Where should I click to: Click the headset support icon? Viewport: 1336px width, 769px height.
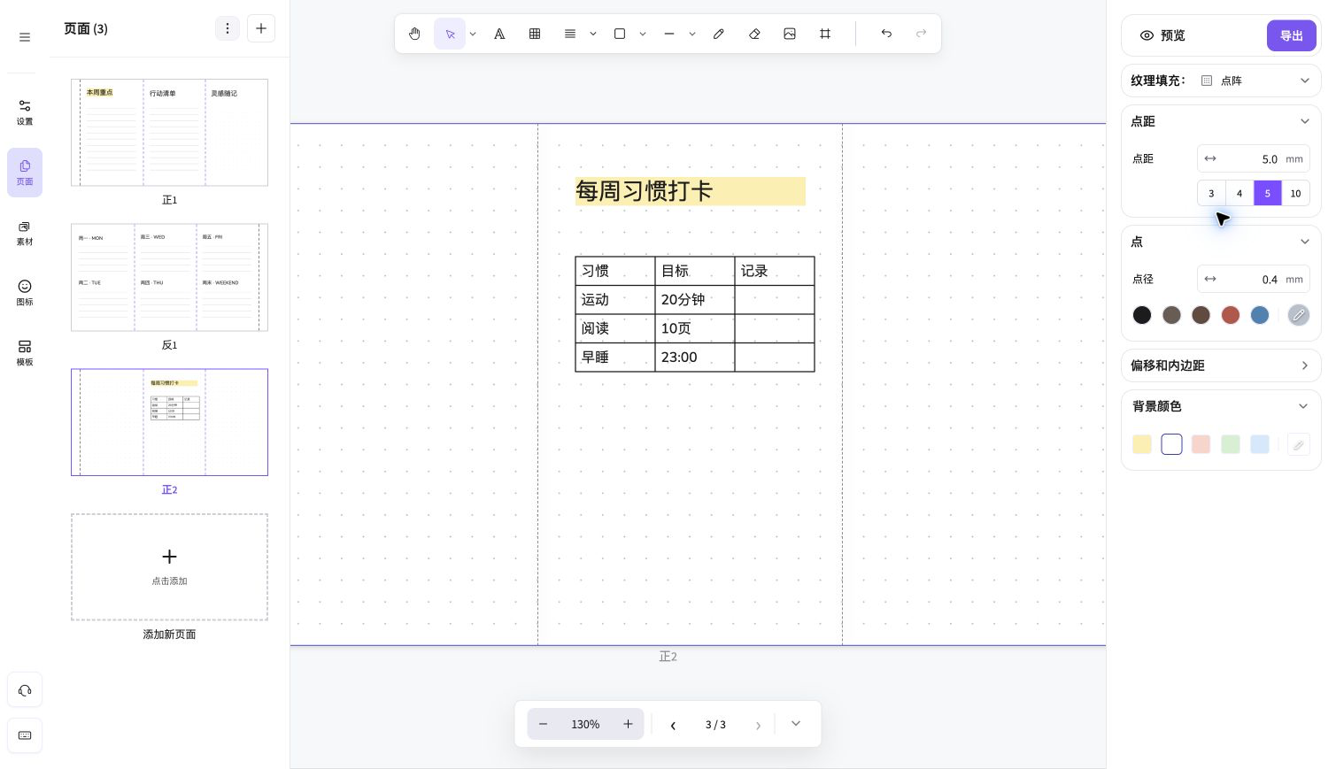point(25,690)
